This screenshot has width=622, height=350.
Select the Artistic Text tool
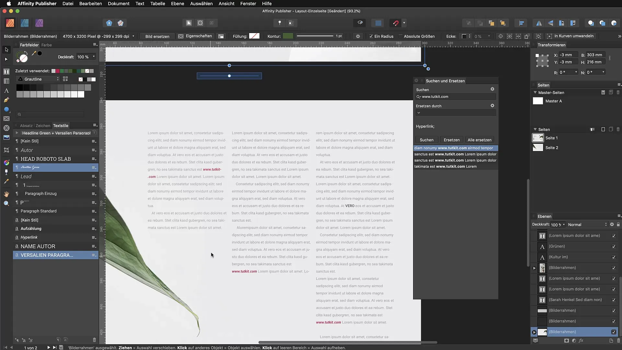(6, 91)
